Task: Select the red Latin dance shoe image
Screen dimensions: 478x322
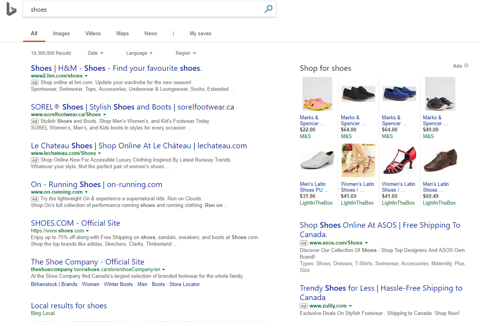Action: click(x=399, y=160)
